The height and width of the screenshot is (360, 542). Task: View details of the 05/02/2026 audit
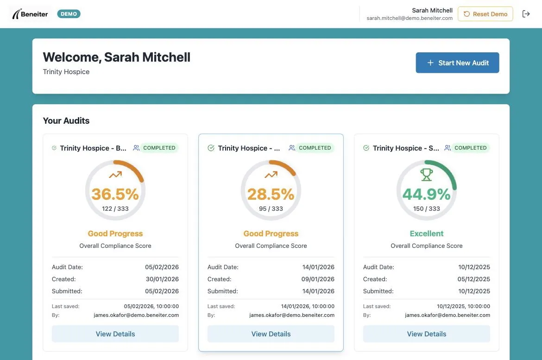[x=115, y=334]
